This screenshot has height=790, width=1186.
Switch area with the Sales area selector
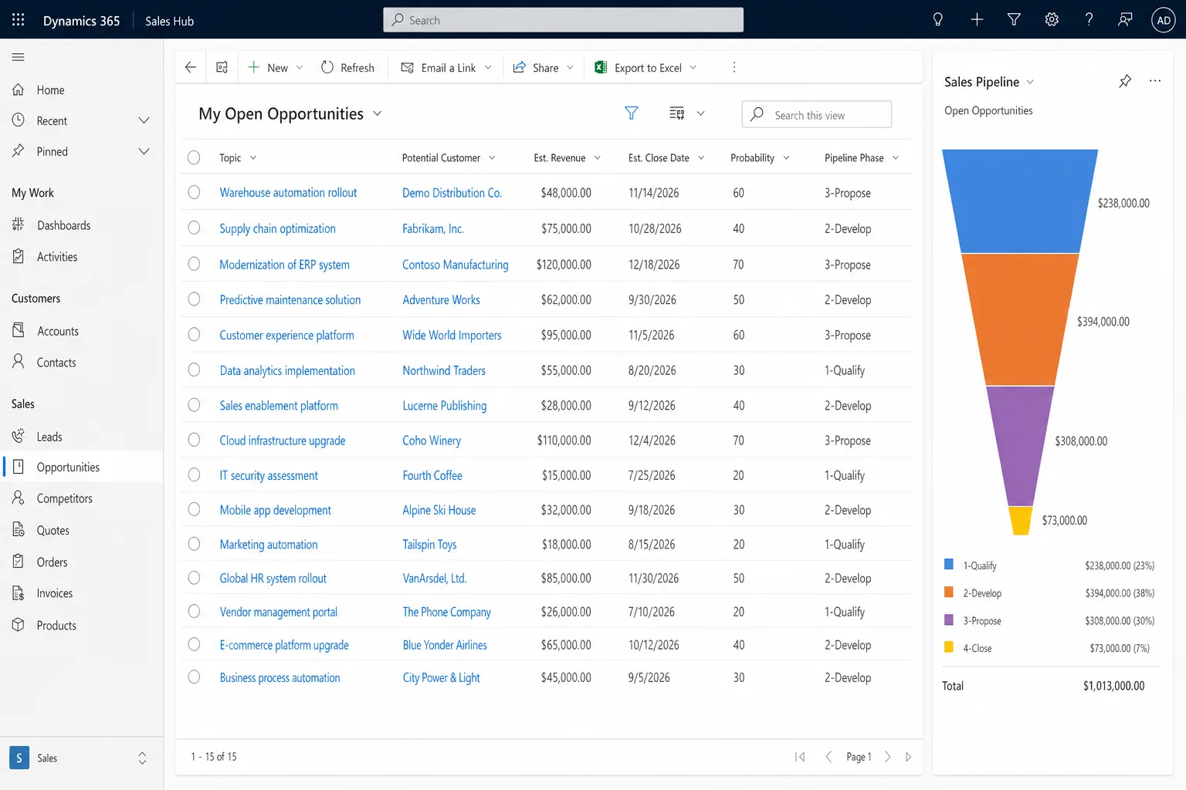[x=81, y=758]
